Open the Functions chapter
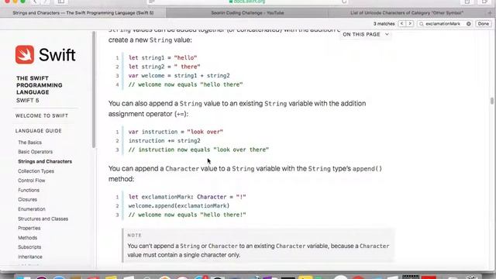The width and height of the screenshot is (496, 279). click(x=29, y=190)
